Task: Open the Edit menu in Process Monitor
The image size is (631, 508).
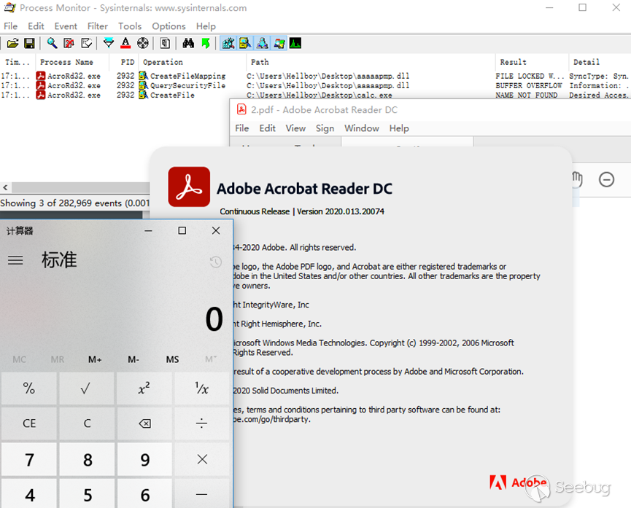Action: pyautogui.click(x=36, y=26)
